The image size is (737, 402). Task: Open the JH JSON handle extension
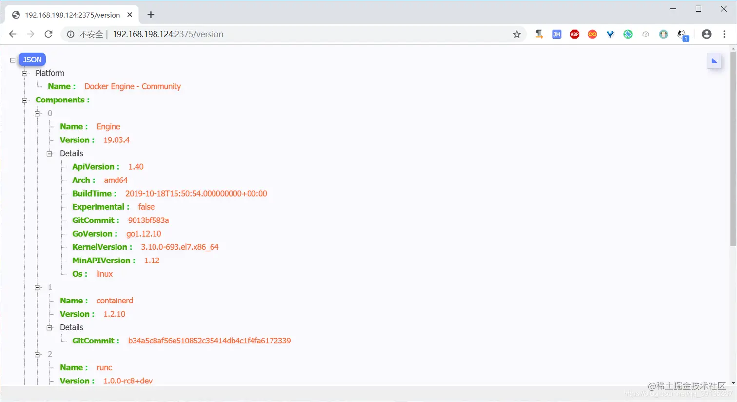[557, 34]
